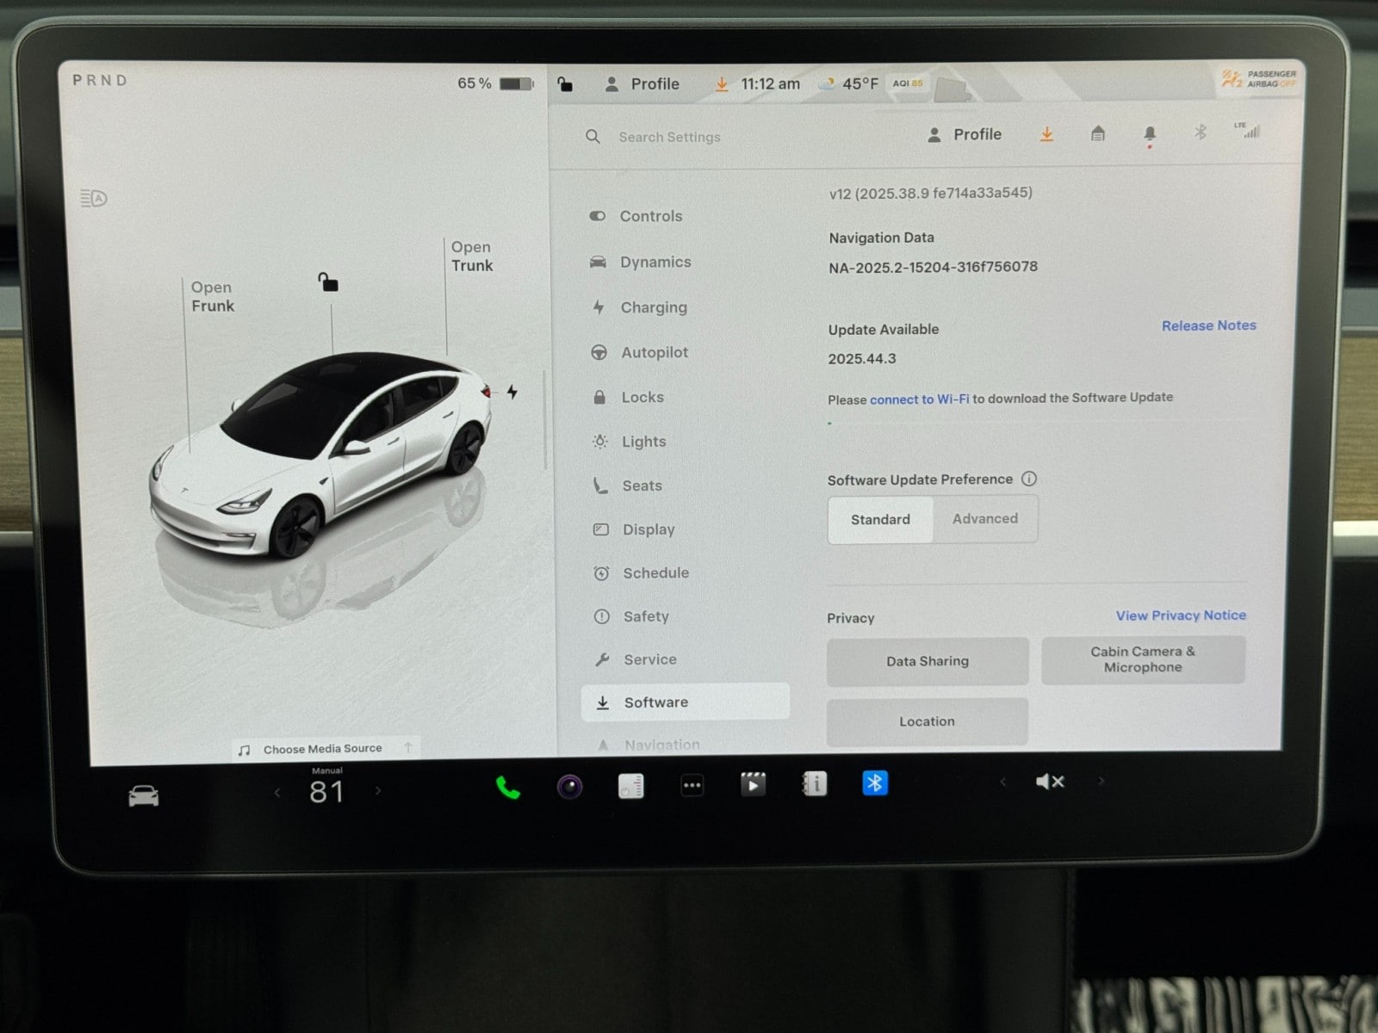Select Advanced software update preference
Viewport: 1378px width, 1033px height.
tap(984, 519)
